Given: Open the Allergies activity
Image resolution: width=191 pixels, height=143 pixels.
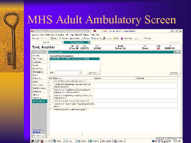Looking at the screenshot, I should (x=40, y=95).
